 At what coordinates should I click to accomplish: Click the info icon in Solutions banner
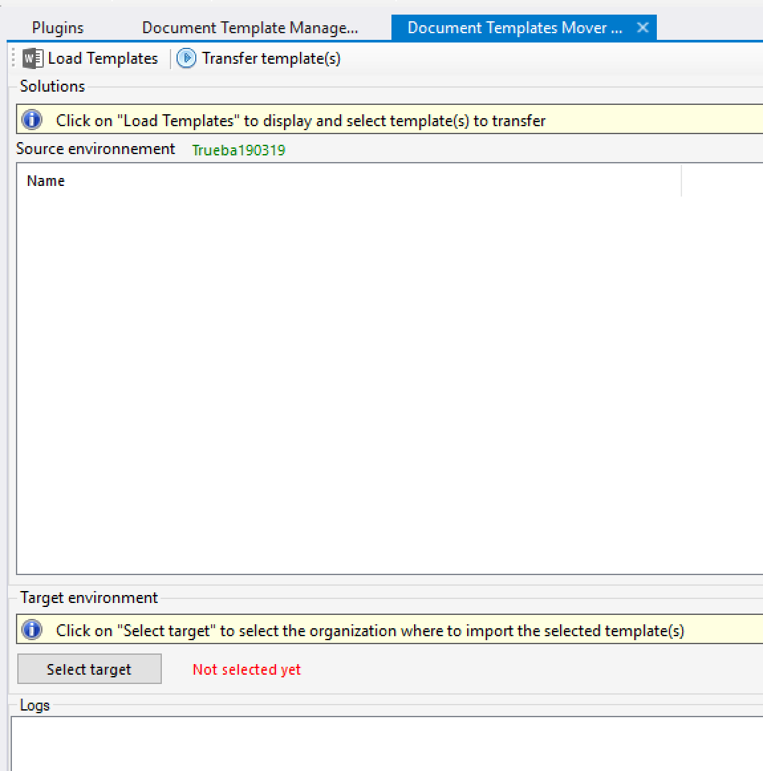[32, 120]
